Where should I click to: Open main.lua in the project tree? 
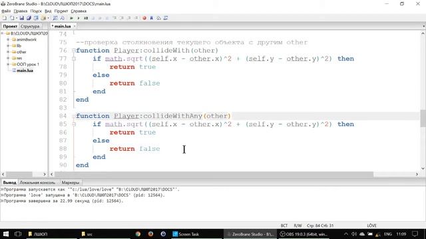[x=25, y=70]
